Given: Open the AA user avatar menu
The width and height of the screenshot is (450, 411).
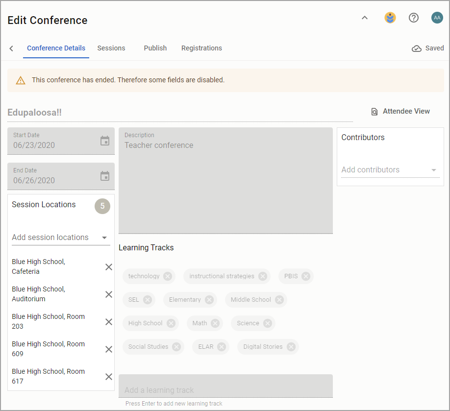Looking at the screenshot, I should click(437, 18).
